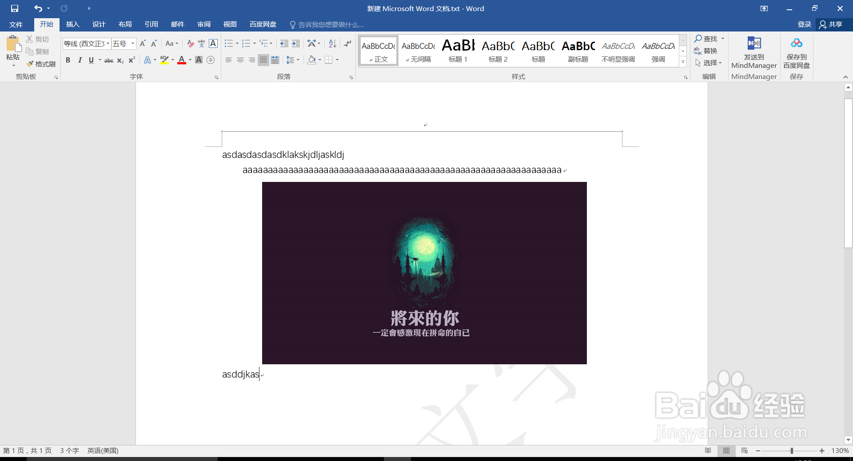Expand the styles gallery
This screenshot has height=461, width=853.
click(683, 62)
